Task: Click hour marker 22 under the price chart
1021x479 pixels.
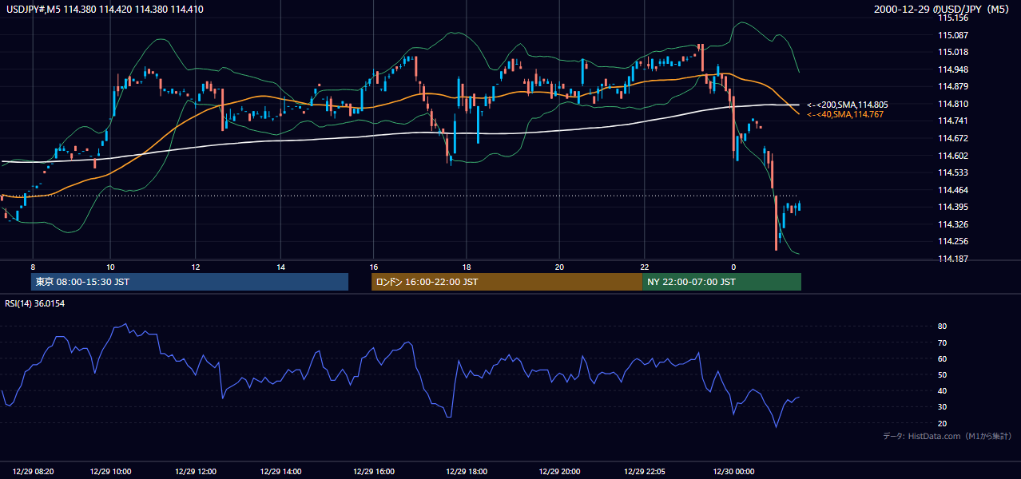Action: (644, 267)
